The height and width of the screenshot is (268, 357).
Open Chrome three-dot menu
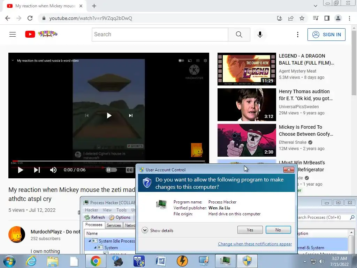click(x=349, y=18)
